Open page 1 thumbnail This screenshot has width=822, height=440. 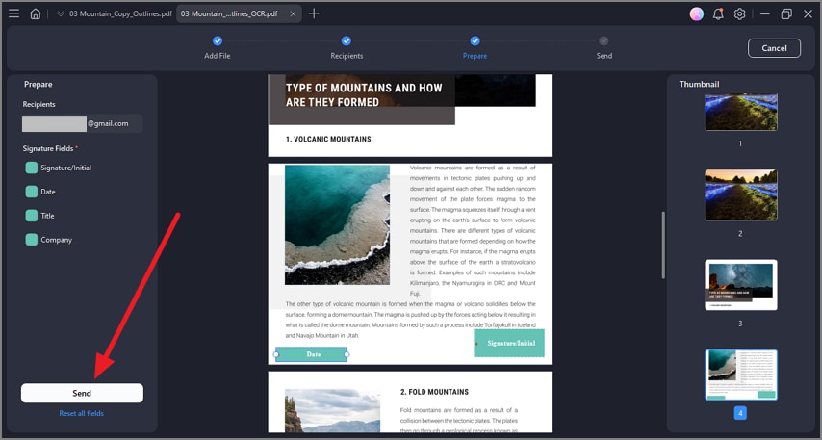[x=741, y=113]
